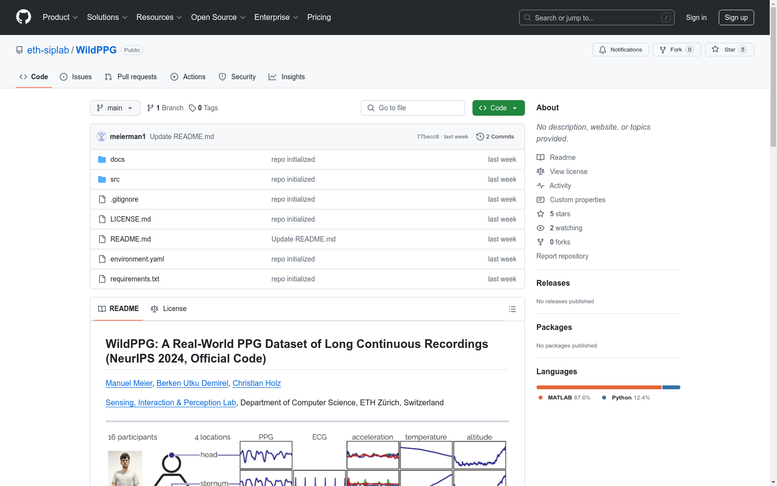Click the Python 12.4% language label

pos(626,398)
